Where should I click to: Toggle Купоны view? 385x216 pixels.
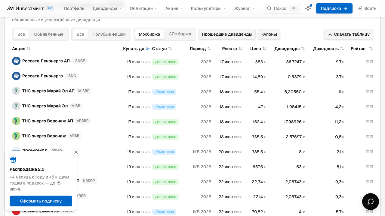click(269, 34)
